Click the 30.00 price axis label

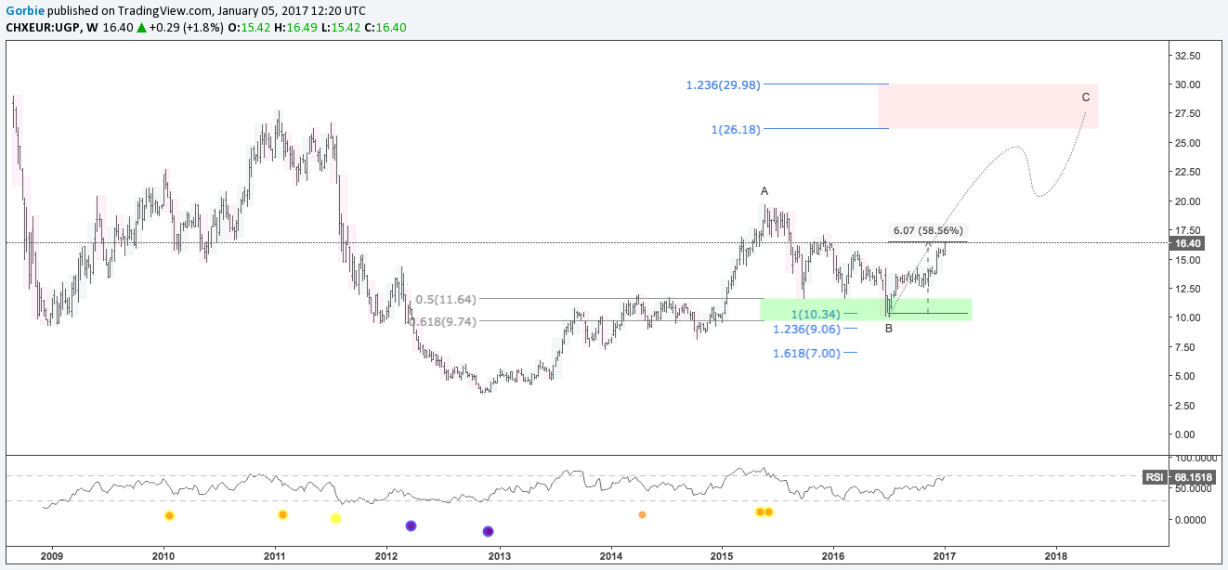coord(1188,84)
